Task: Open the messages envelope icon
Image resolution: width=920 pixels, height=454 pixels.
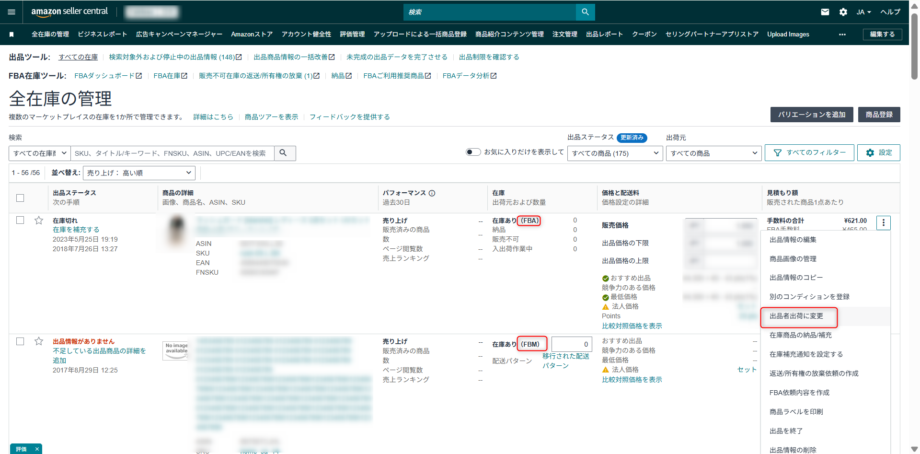Action: coord(825,12)
